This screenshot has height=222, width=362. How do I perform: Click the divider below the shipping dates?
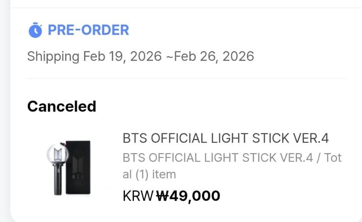tap(187, 79)
